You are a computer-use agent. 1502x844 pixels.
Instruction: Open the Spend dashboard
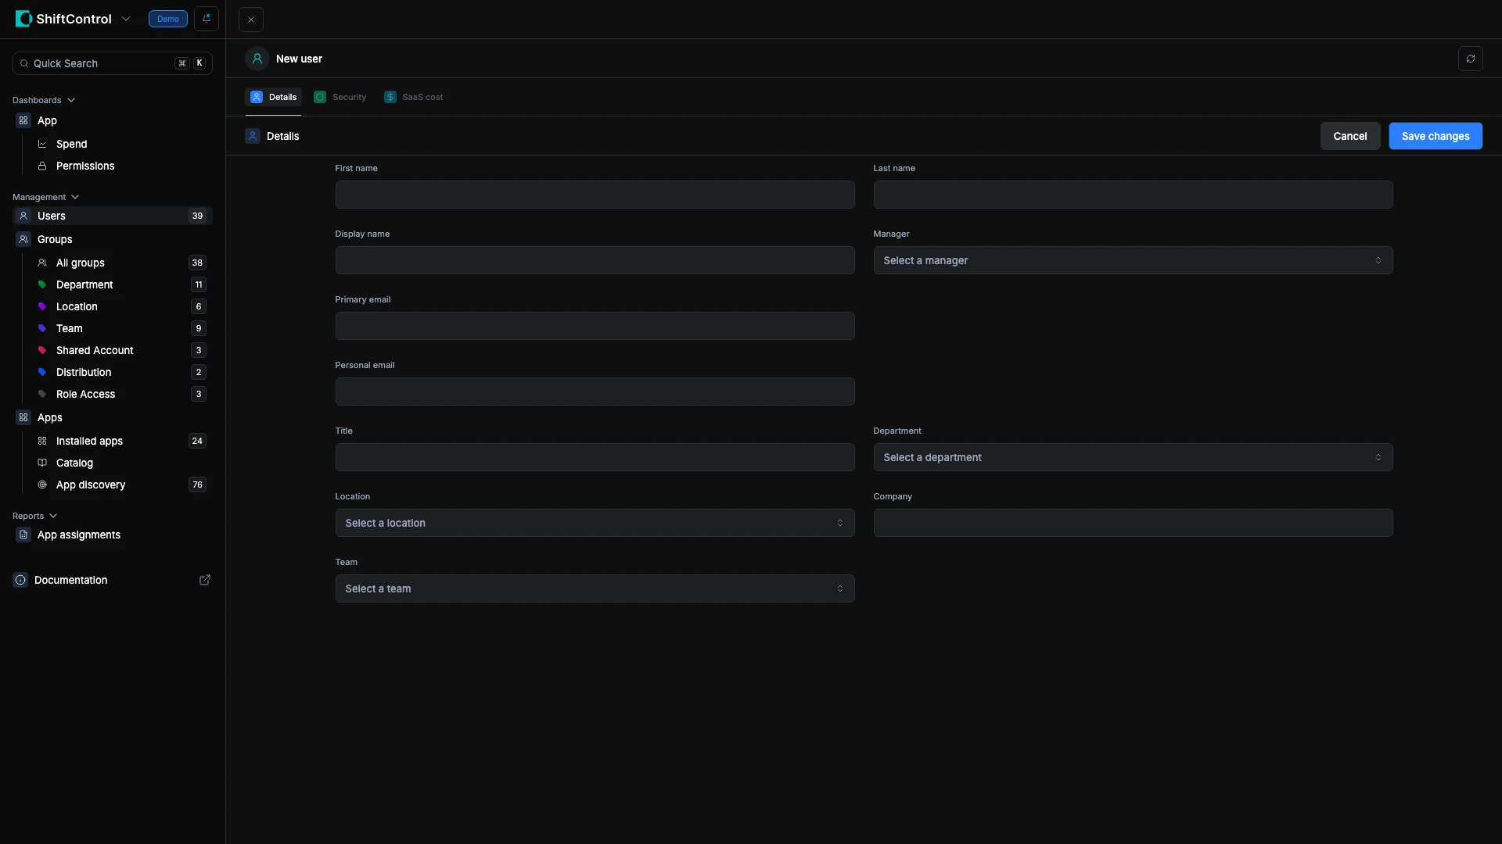71,145
